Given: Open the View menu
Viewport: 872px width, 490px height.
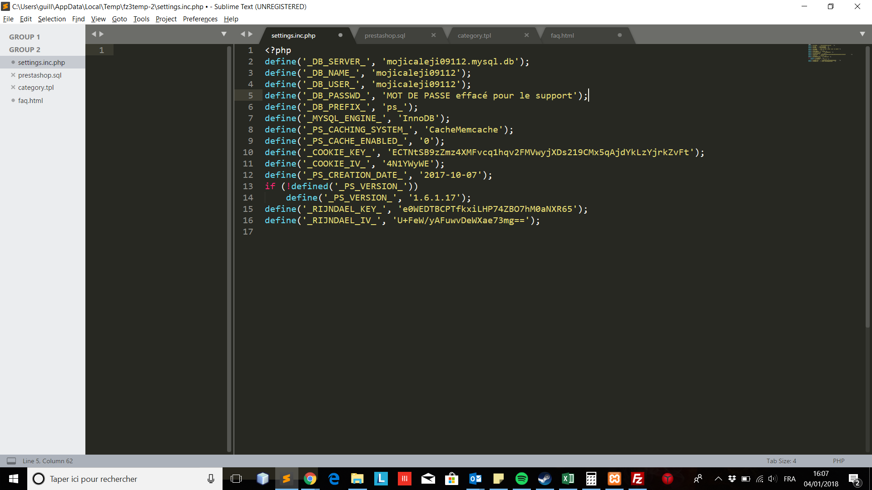Looking at the screenshot, I should (98, 19).
